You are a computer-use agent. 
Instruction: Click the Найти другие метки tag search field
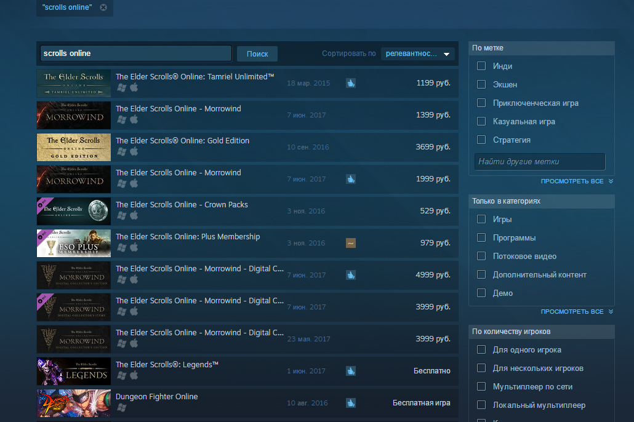540,162
